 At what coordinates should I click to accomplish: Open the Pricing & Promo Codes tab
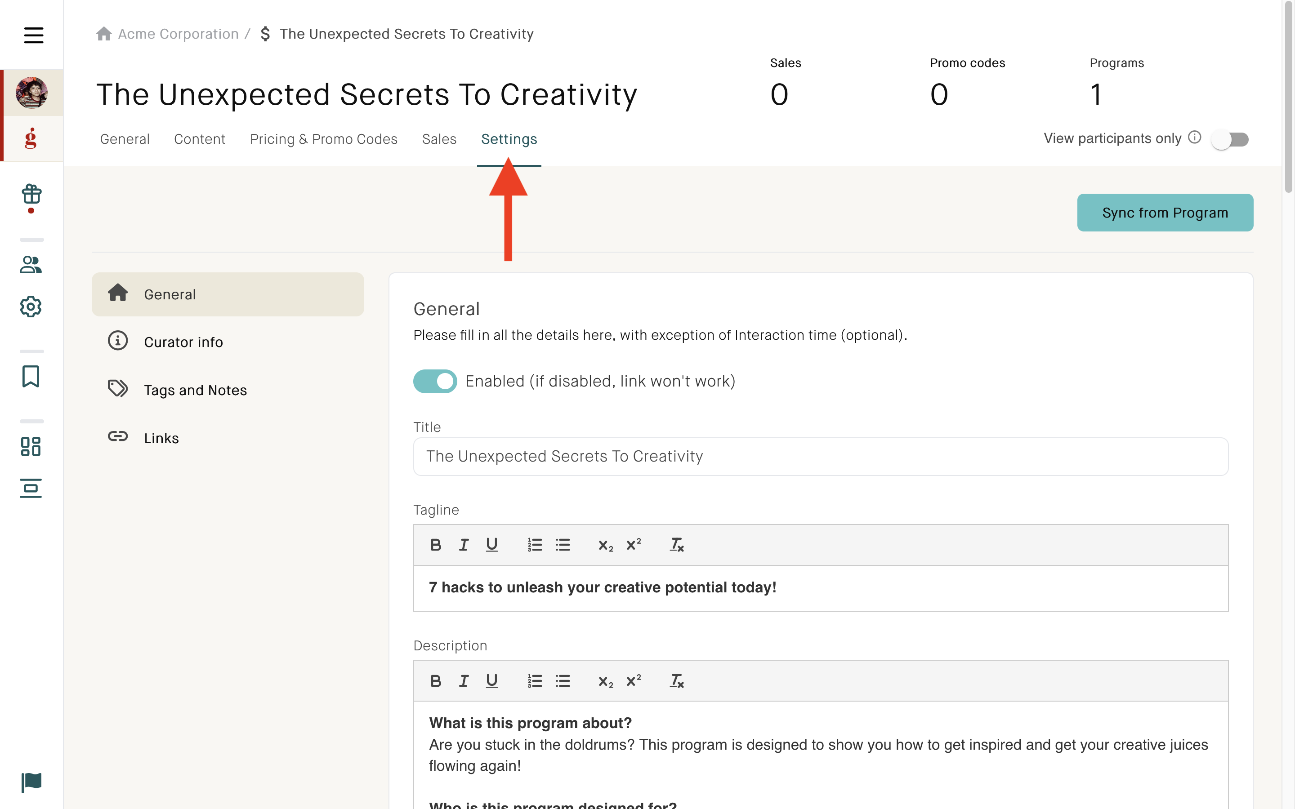click(x=324, y=139)
